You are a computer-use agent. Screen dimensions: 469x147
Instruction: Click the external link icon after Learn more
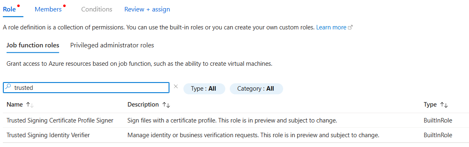click(x=350, y=27)
